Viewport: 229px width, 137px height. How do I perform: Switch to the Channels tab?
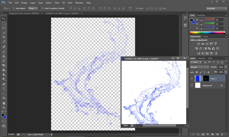point(201,58)
